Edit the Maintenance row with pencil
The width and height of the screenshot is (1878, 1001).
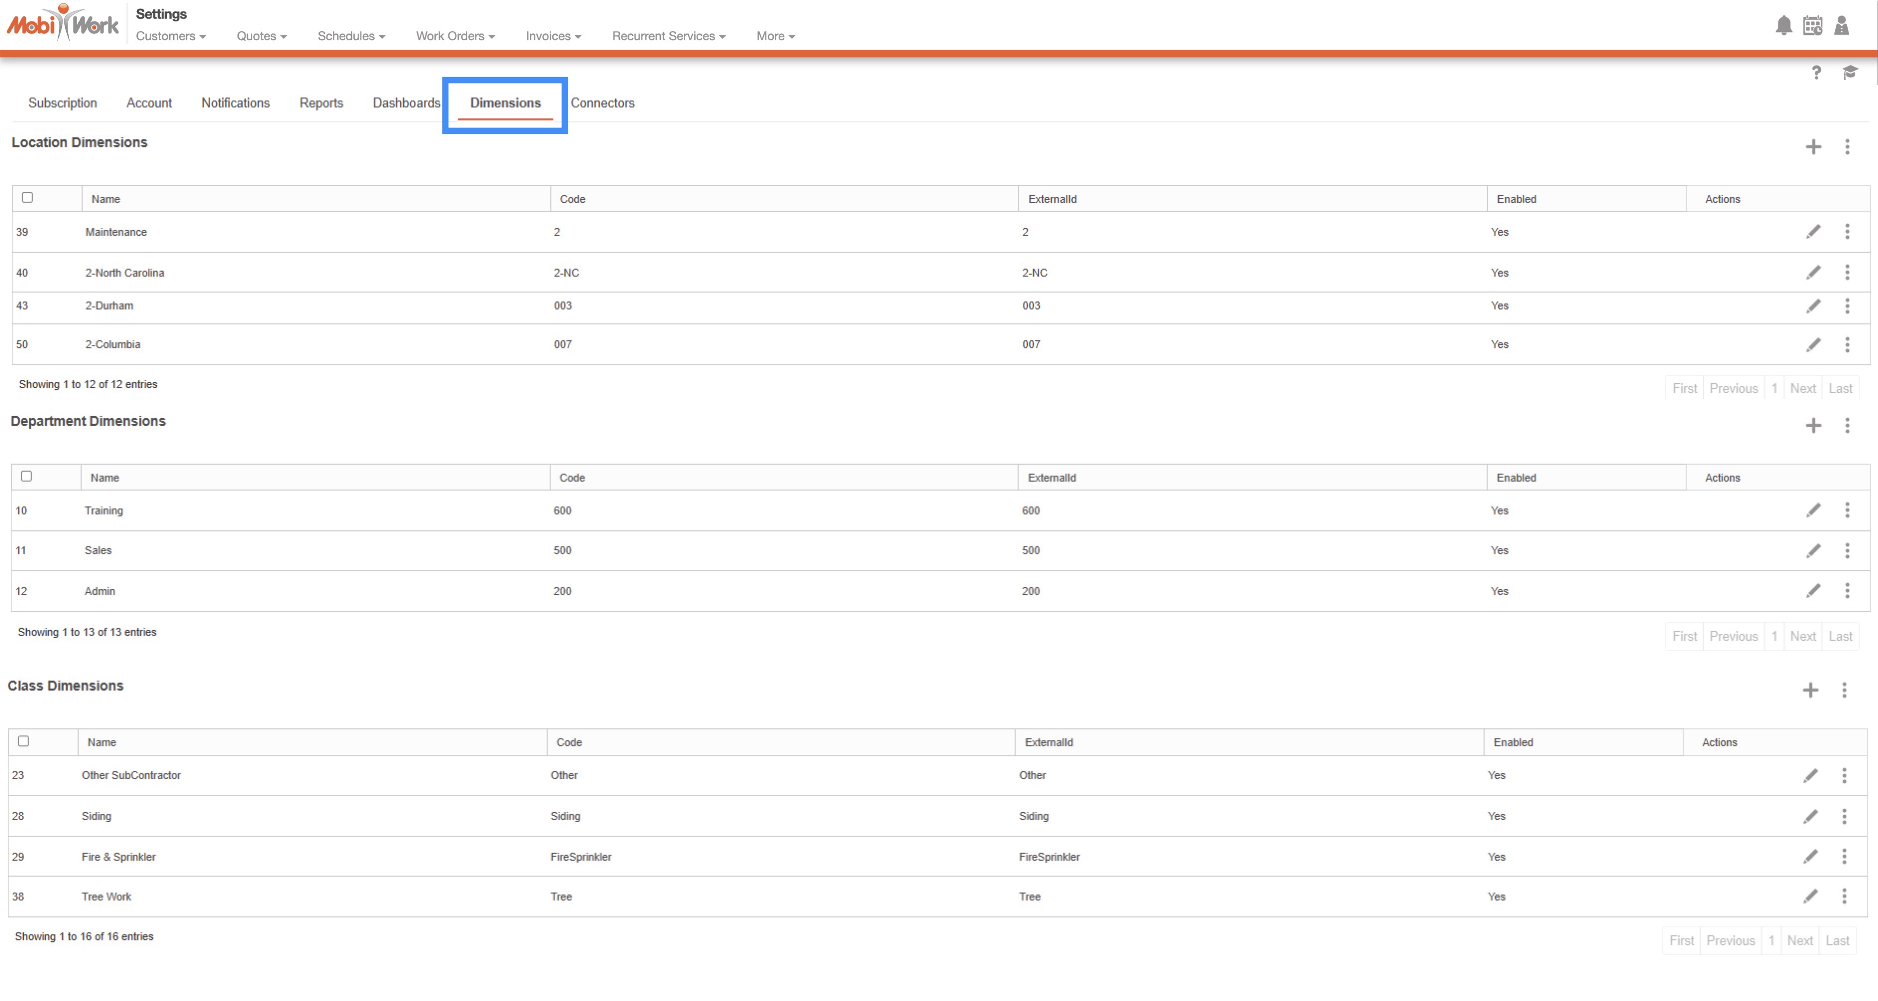point(1813,232)
